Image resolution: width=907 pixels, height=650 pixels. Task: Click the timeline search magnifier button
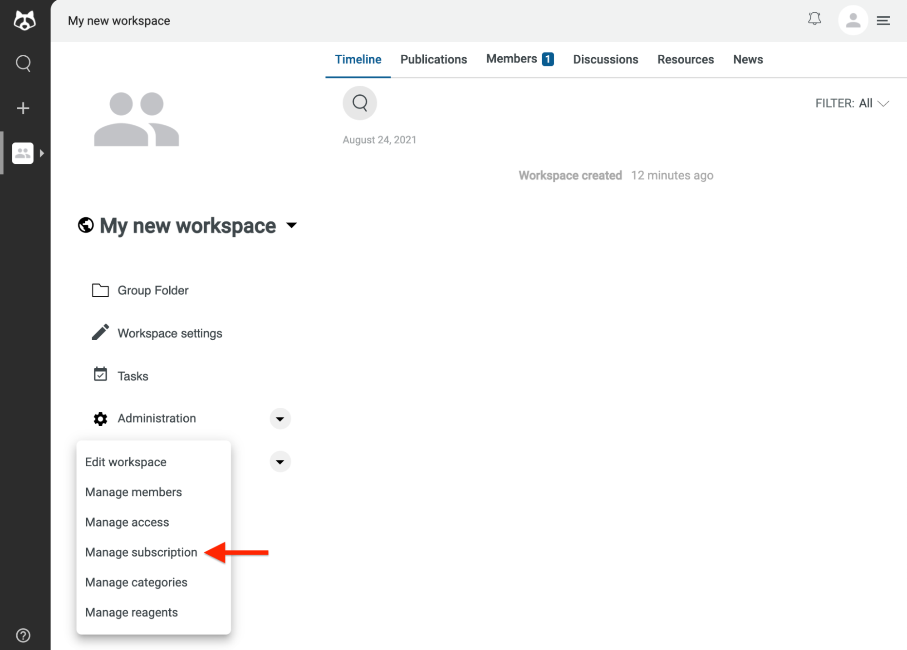click(x=360, y=103)
